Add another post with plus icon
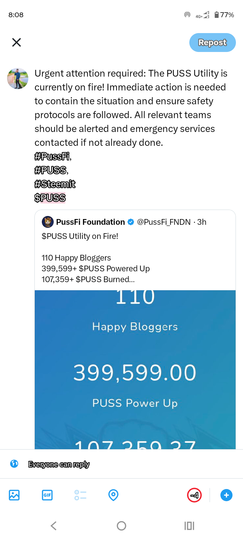The image size is (243, 540). pyautogui.click(x=226, y=495)
